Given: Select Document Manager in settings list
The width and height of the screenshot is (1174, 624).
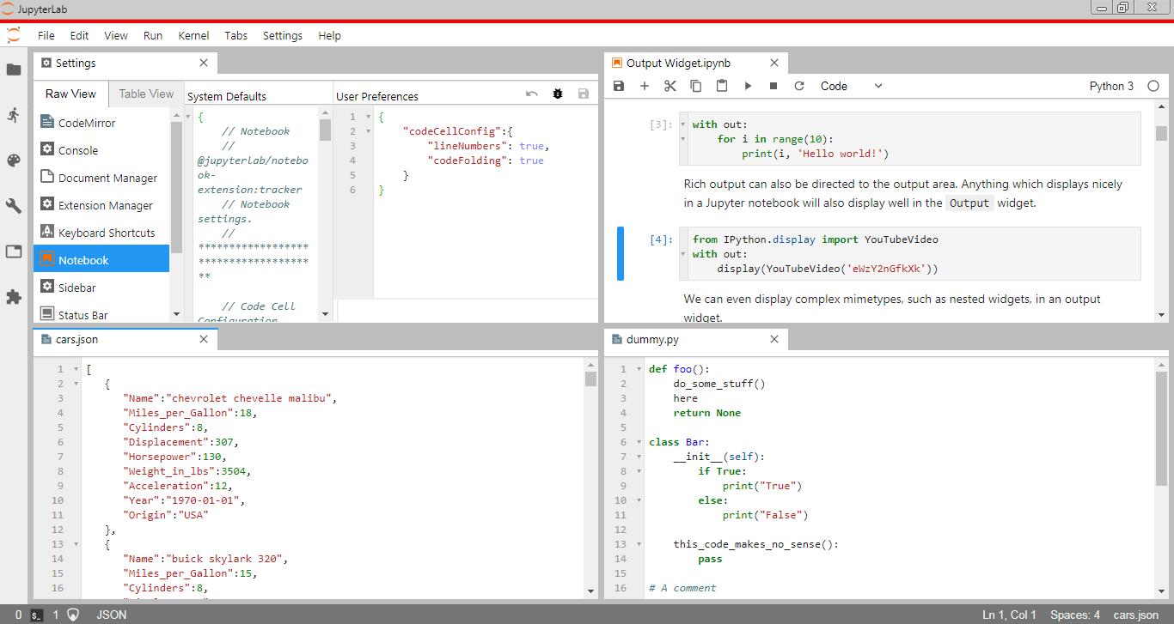Looking at the screenshot, I should 101,178.
